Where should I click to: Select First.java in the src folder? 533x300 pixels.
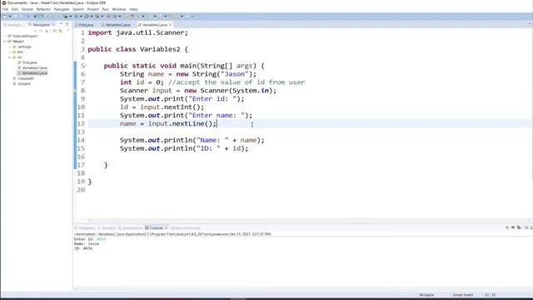[x=29, y=62]
